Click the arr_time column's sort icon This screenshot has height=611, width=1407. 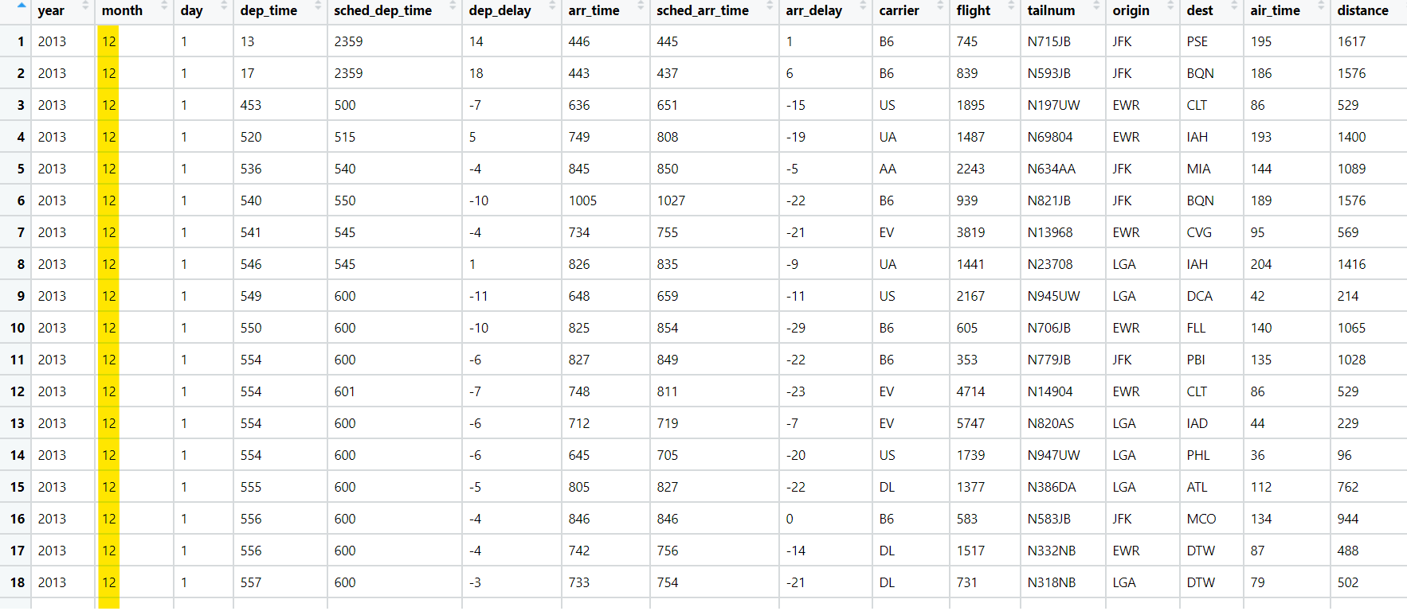point(641,6)
